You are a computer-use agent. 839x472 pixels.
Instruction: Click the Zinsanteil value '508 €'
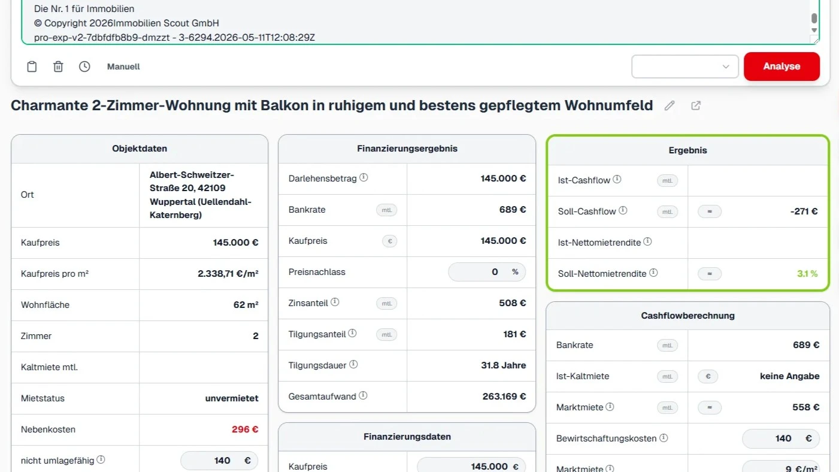pyautogui.click(x=513, y=303)
